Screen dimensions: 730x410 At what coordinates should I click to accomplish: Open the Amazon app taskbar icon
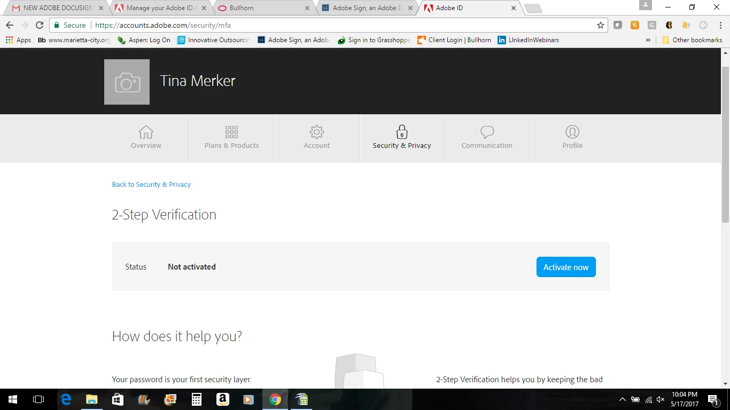[x=223, y=399]
